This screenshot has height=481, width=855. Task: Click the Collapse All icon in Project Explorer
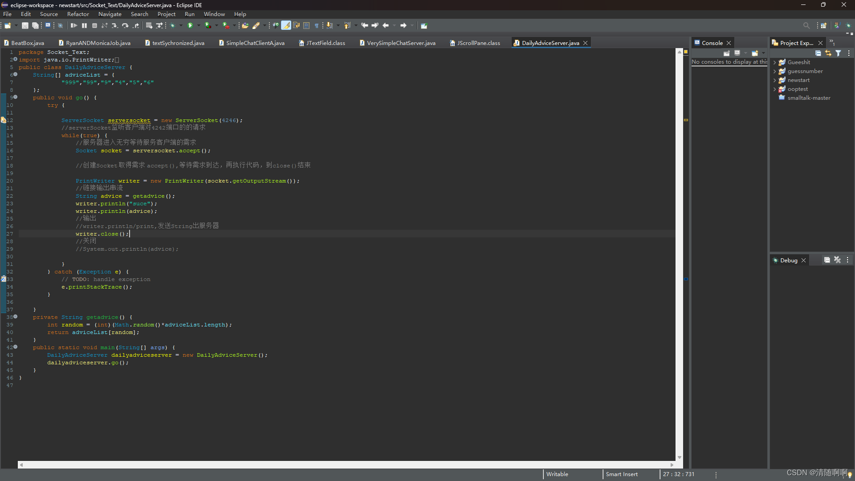818,53
